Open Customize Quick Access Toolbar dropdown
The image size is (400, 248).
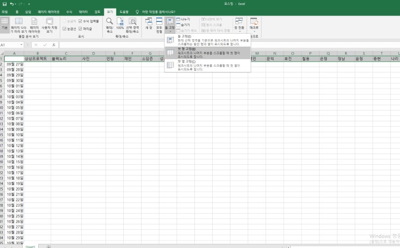29,4
